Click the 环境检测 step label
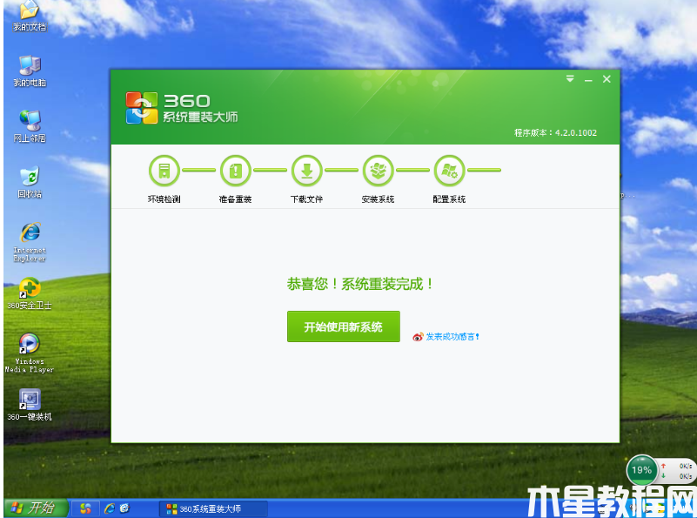The width and height of the screenshot is (697, 518). [x=164, y=199]
